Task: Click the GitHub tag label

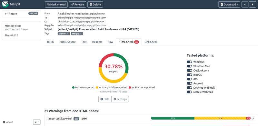Action: (62, 34)
